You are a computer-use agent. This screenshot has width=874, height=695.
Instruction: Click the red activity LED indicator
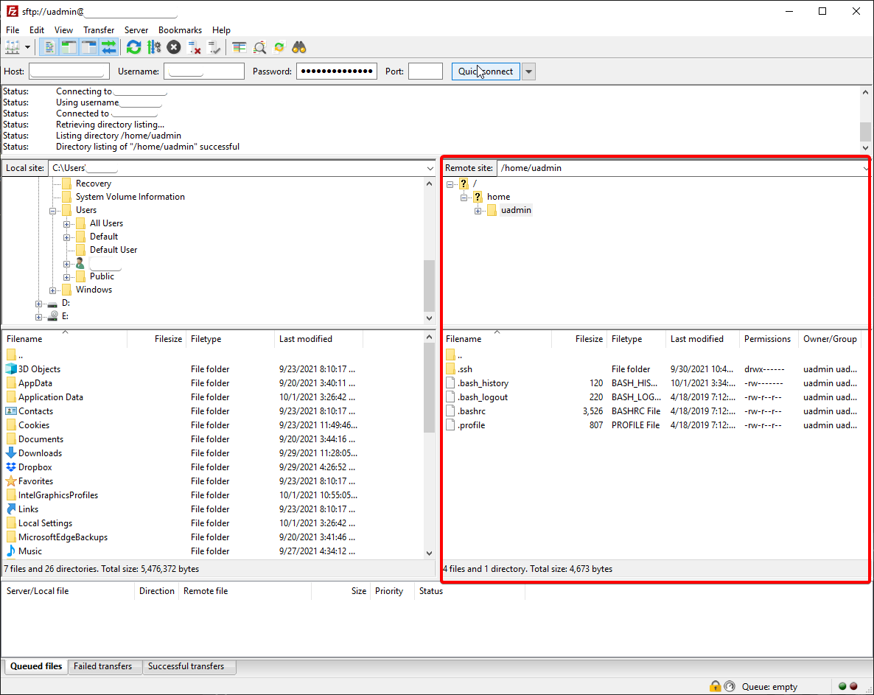pos(853,686)
